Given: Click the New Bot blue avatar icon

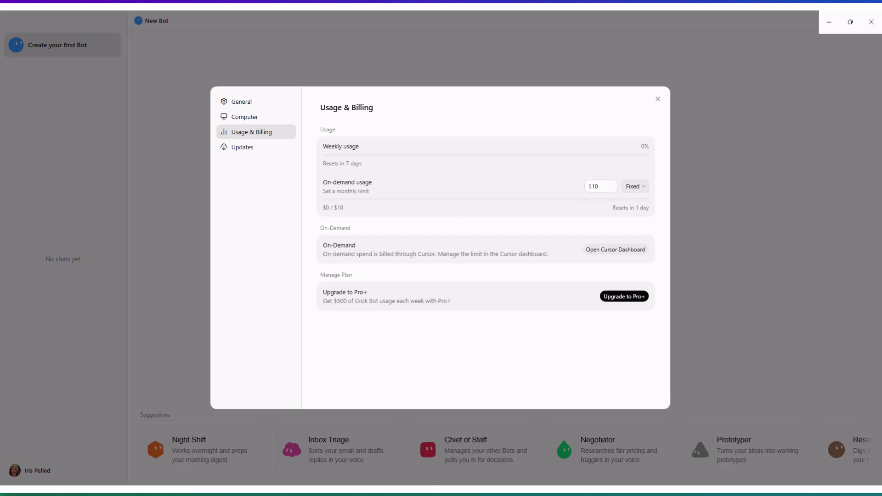Looking at the screenshot, I should [x=138, y=21].
